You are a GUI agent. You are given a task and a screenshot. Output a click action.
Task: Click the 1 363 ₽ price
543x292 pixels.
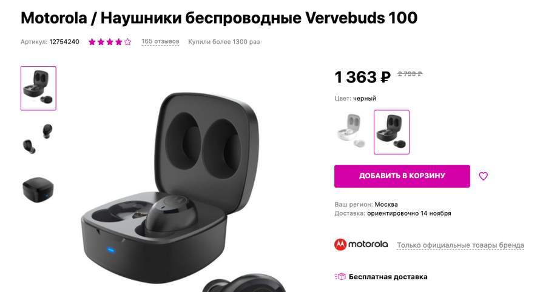coord(363,77)
